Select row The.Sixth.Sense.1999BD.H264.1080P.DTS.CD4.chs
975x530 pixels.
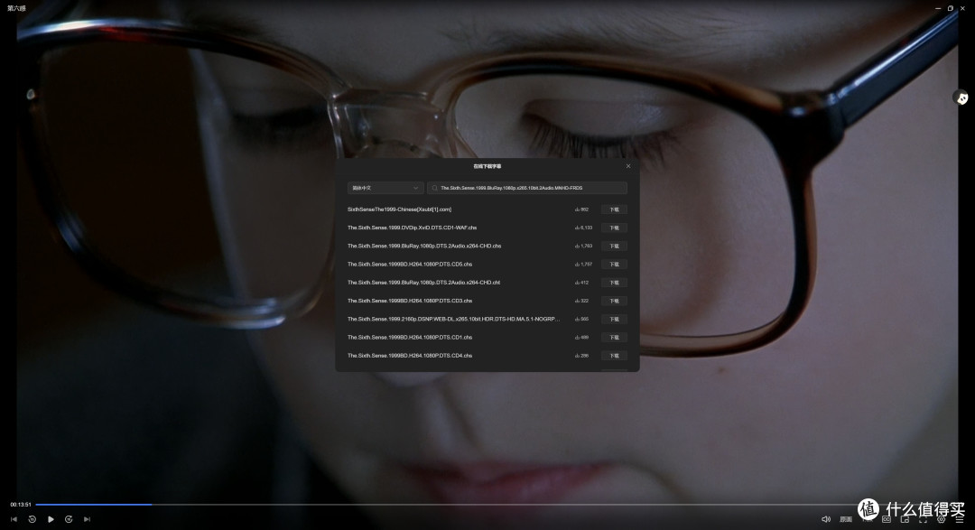click(487, 356)
